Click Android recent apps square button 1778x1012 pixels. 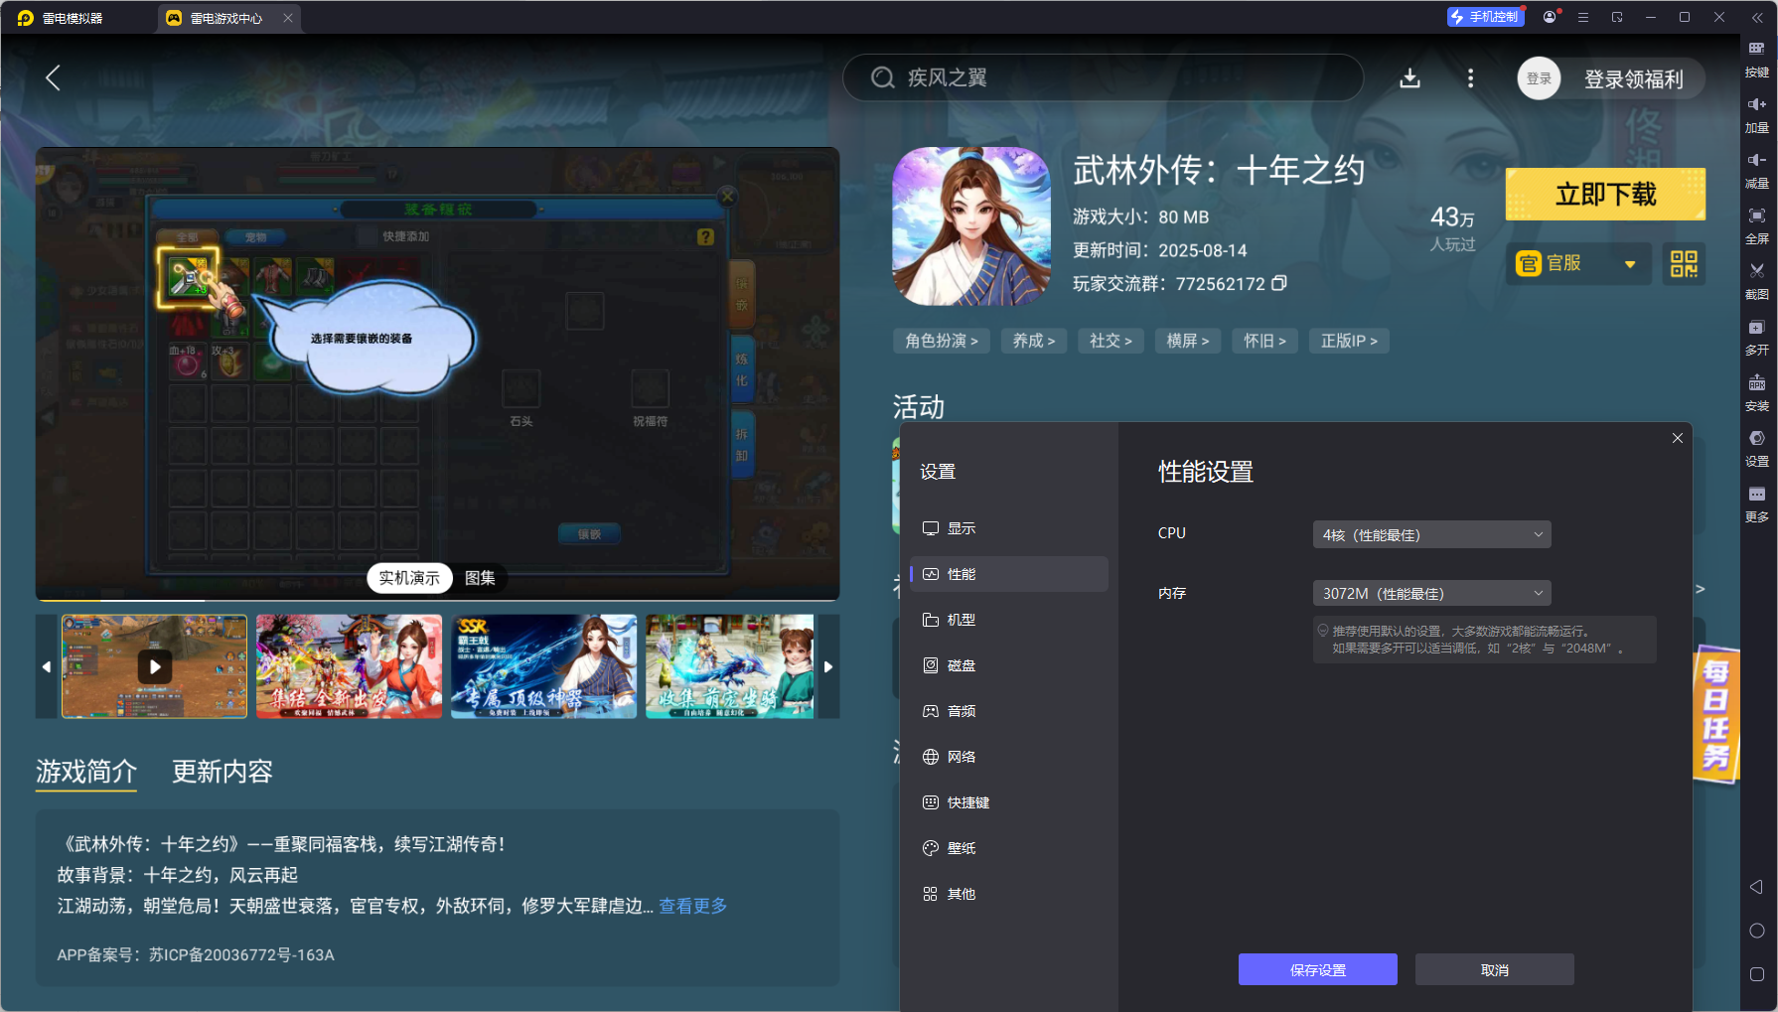pos(1756,974)
